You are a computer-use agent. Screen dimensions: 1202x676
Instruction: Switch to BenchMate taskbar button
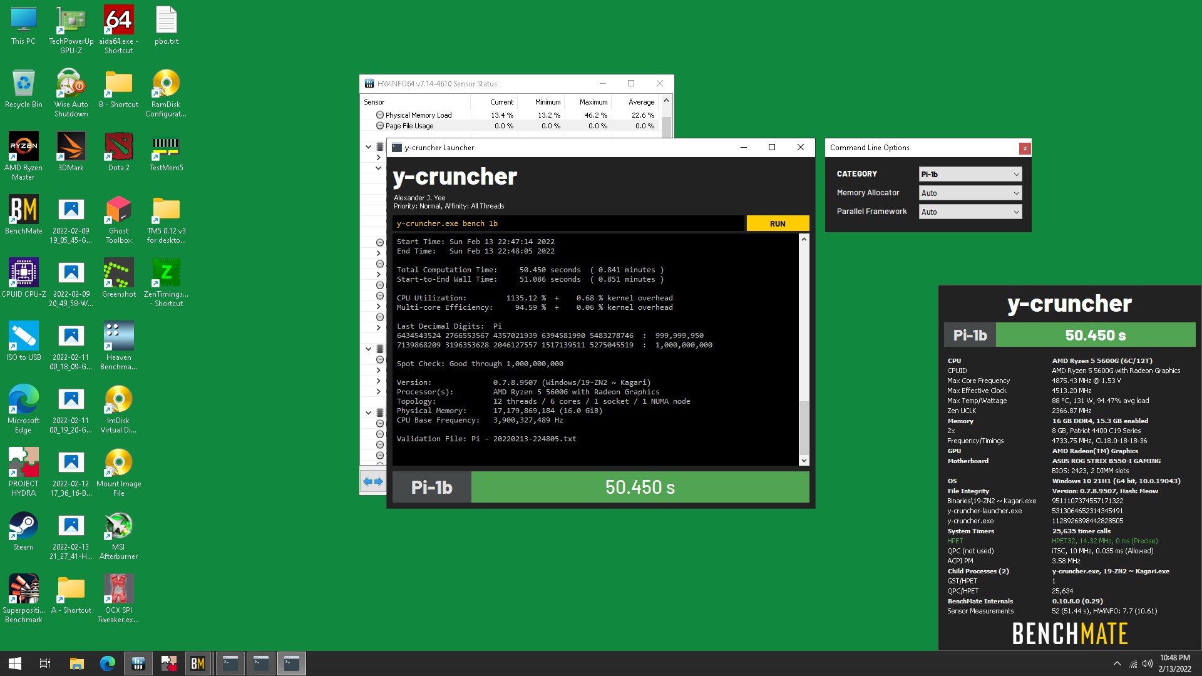198,663
